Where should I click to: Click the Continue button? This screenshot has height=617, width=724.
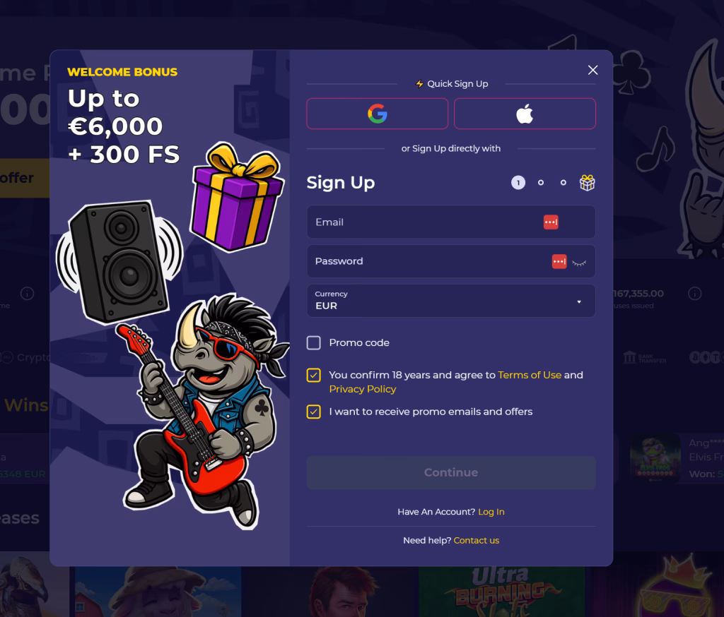450,473
